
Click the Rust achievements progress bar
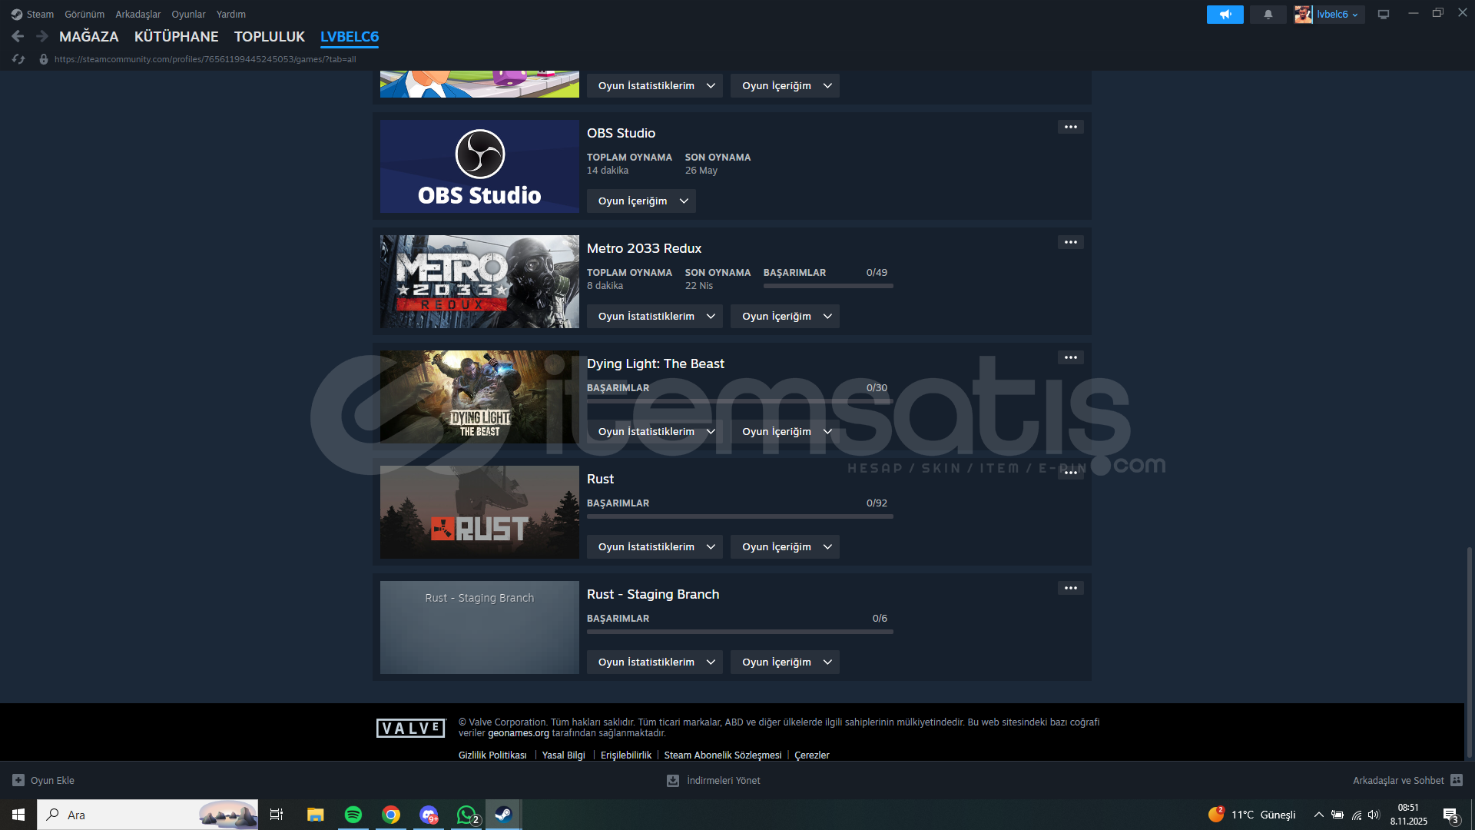pyautogui.click(x=739, y=516)
